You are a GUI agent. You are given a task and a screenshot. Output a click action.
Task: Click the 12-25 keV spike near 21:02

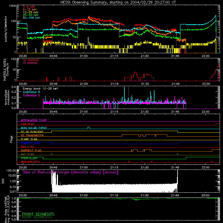click(88, 40)
